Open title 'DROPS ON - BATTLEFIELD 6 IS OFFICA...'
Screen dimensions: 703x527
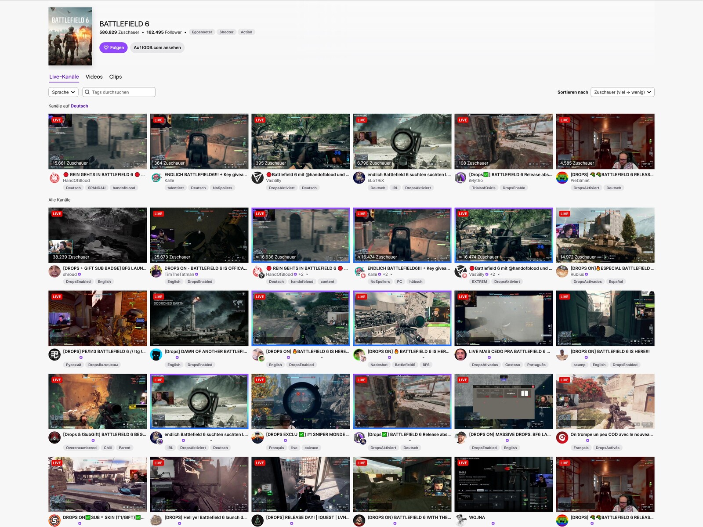[206, 268]
